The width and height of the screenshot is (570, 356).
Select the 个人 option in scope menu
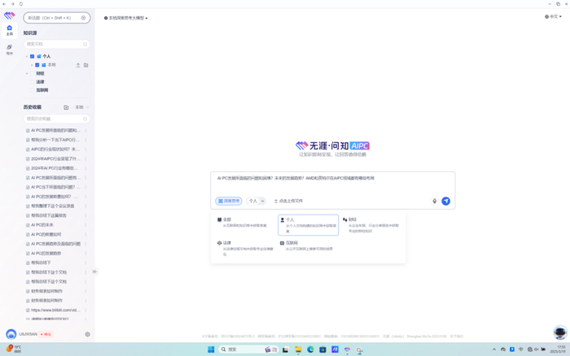pyautogui.click(x=309, y=225)
